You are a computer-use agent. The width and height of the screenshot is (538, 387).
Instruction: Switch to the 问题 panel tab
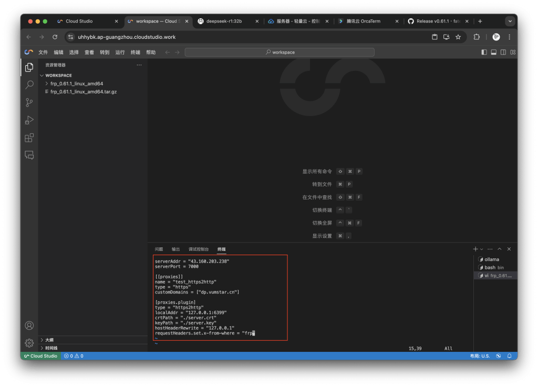point(159,249)
